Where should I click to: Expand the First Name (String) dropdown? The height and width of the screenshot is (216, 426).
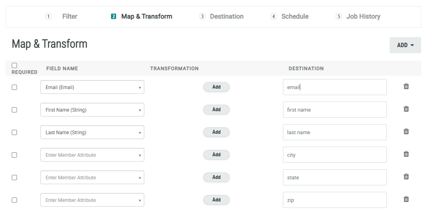pos(92,110)
